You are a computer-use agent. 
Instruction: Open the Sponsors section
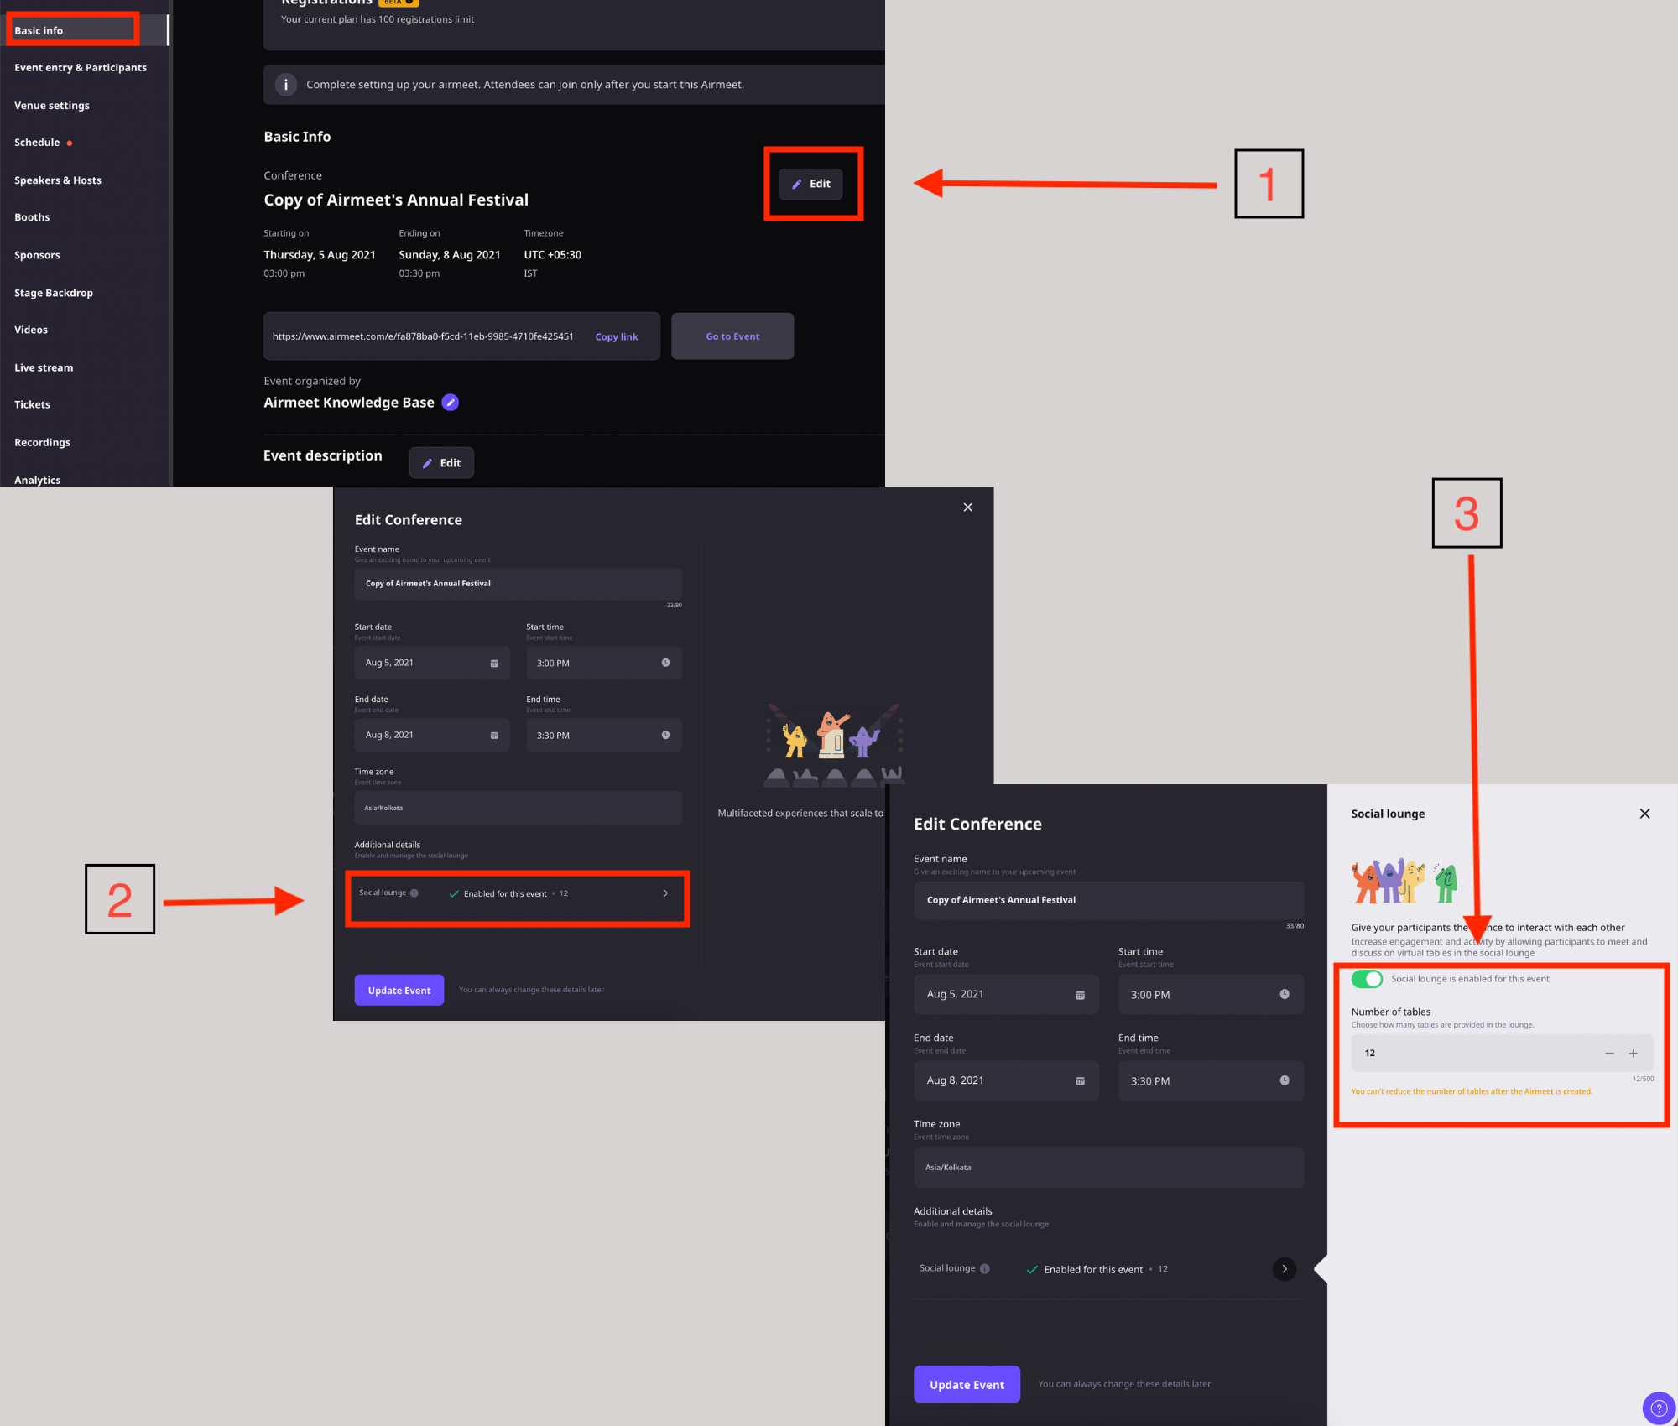click(x=37, y=255)
